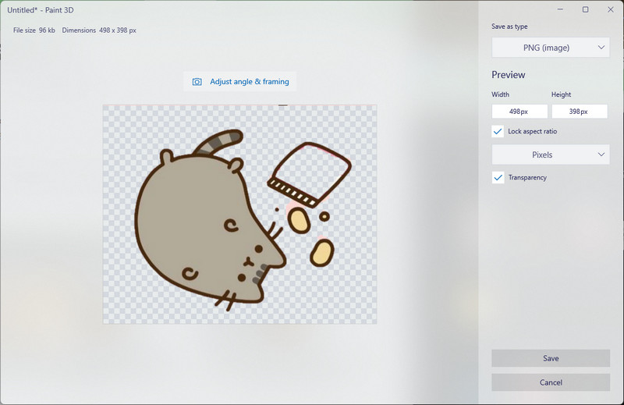Minimize the Paint 3D window
Image resolution: width=624 pixels, height=405 pixels.
[x=560, y=9]
